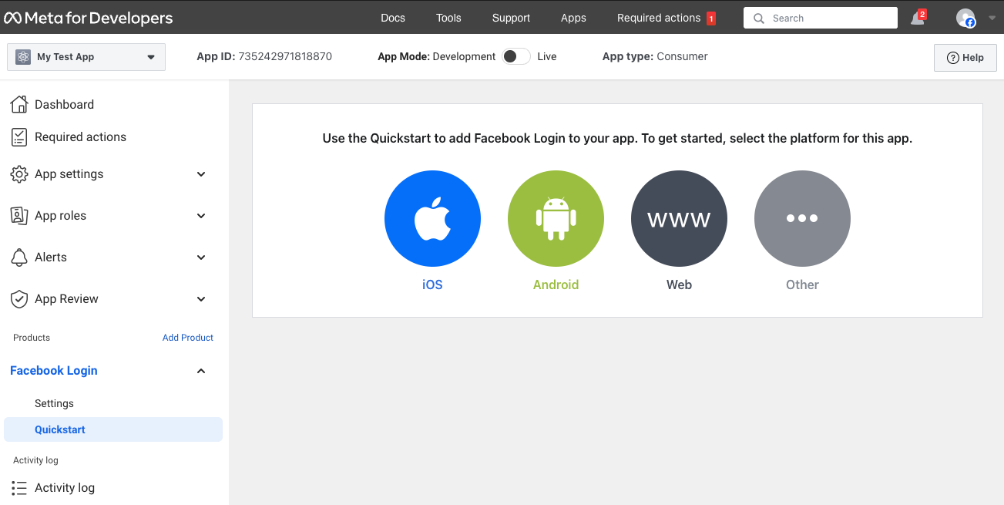Toggle App Mode from Development to Live
Screen dimensions: 1004x505
[x=516, y=56]
